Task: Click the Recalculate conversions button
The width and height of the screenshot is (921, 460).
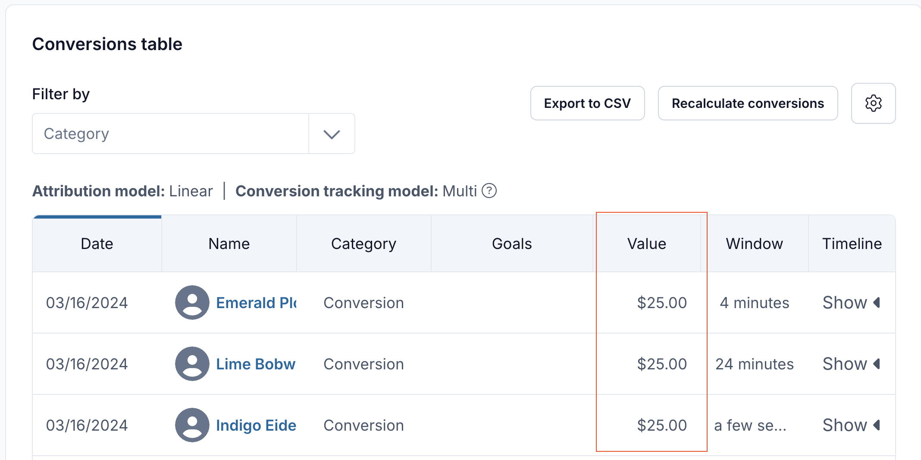Action: tap(748, 104)
